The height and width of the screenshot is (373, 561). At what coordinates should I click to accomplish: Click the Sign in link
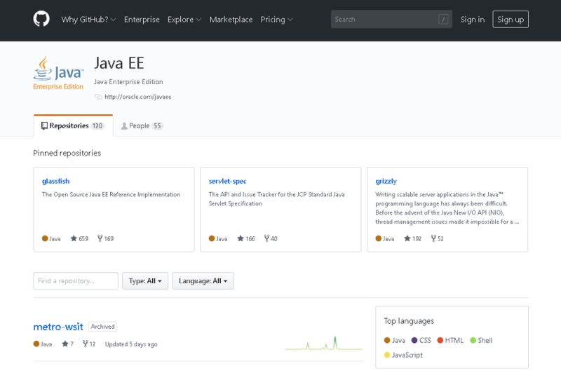click(472, 20)
